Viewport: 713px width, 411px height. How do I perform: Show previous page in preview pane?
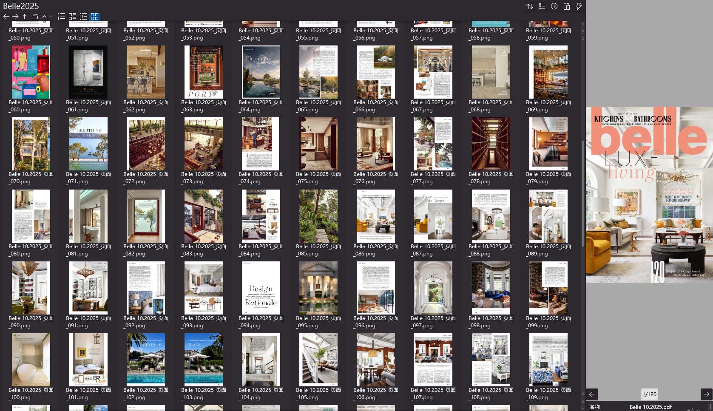[592, 394]
